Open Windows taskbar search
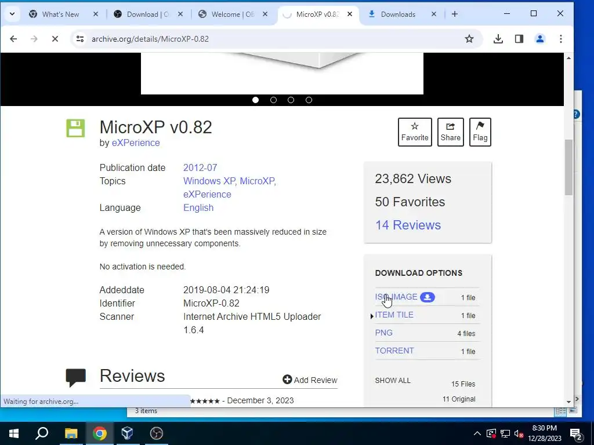This screenshot has height=445, width=594. click(x=42, y=433)
